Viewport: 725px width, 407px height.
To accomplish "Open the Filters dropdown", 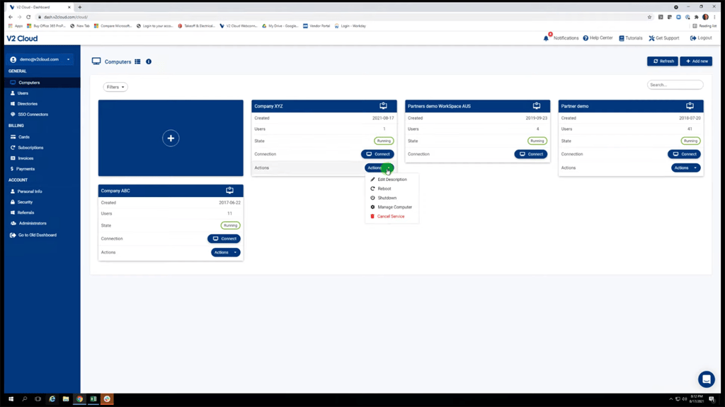I will [115, 86].
